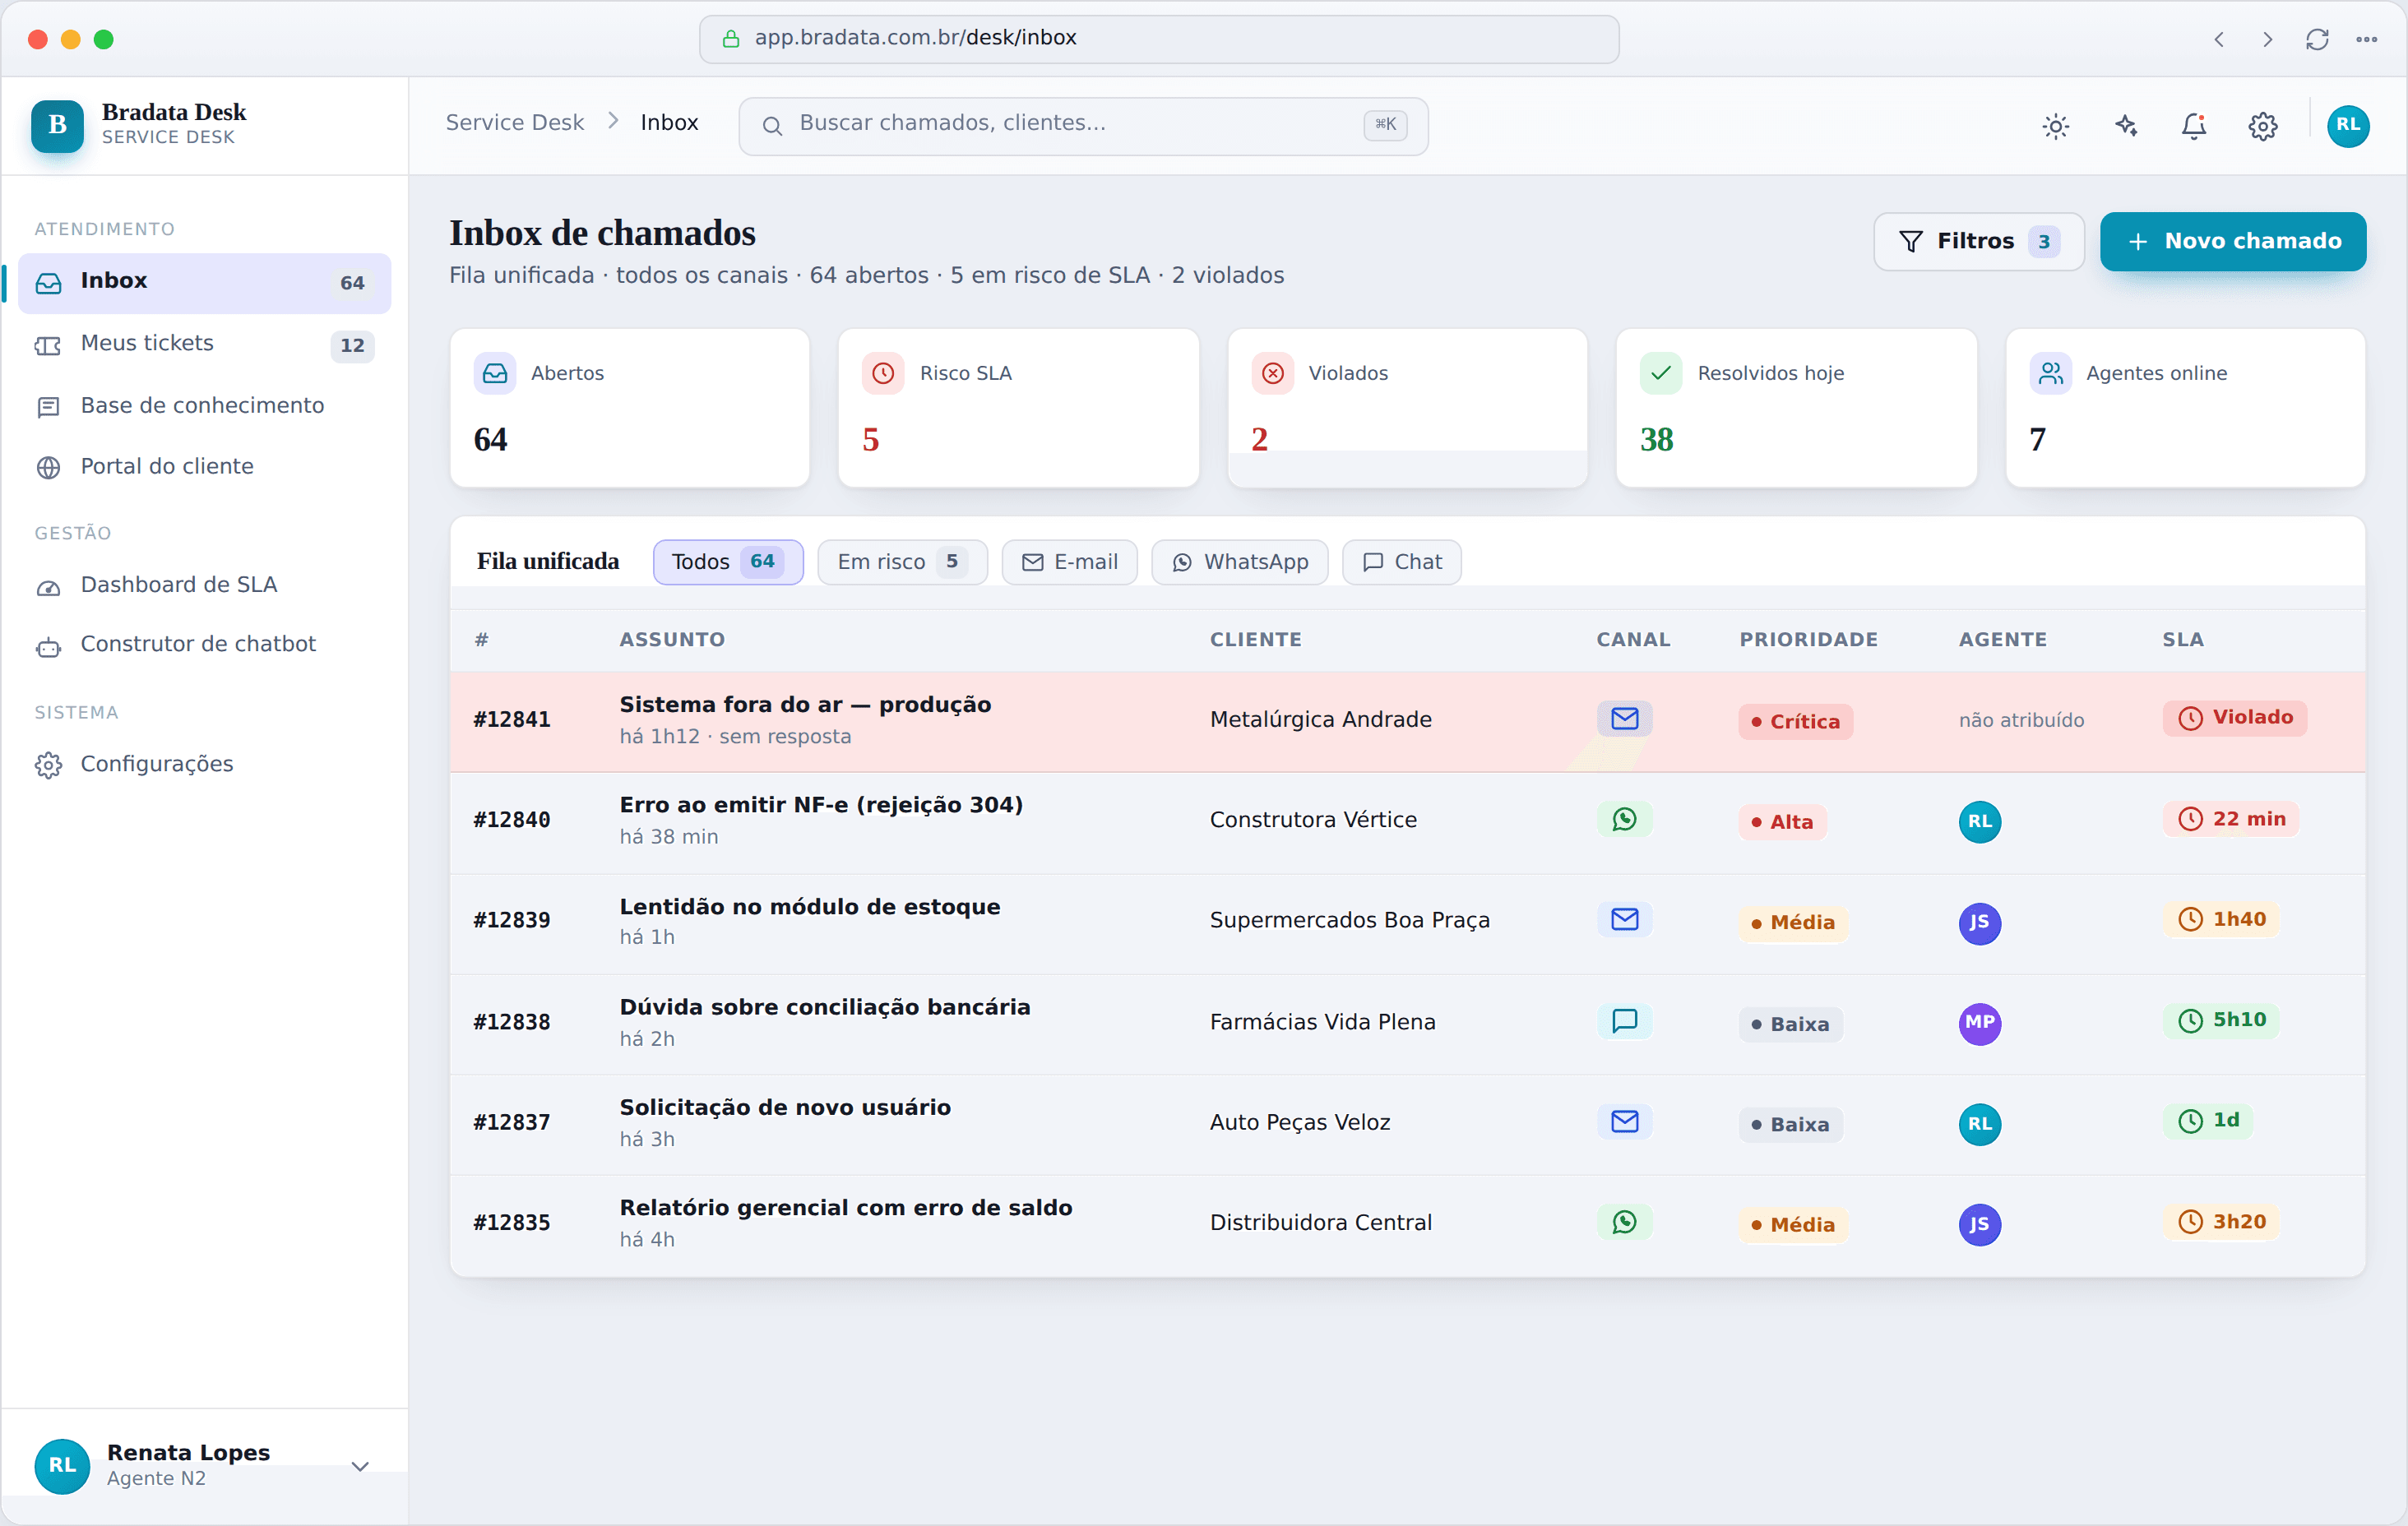Image resolution: width=2408 pixels, height=1526 pixels.
Task: Go forward with the browser forward arrow
Action: (2267, 39)
